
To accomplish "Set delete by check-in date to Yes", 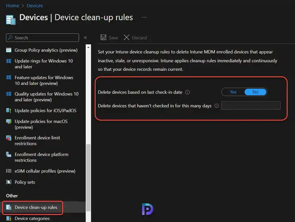I will click(x=233, y=92).
